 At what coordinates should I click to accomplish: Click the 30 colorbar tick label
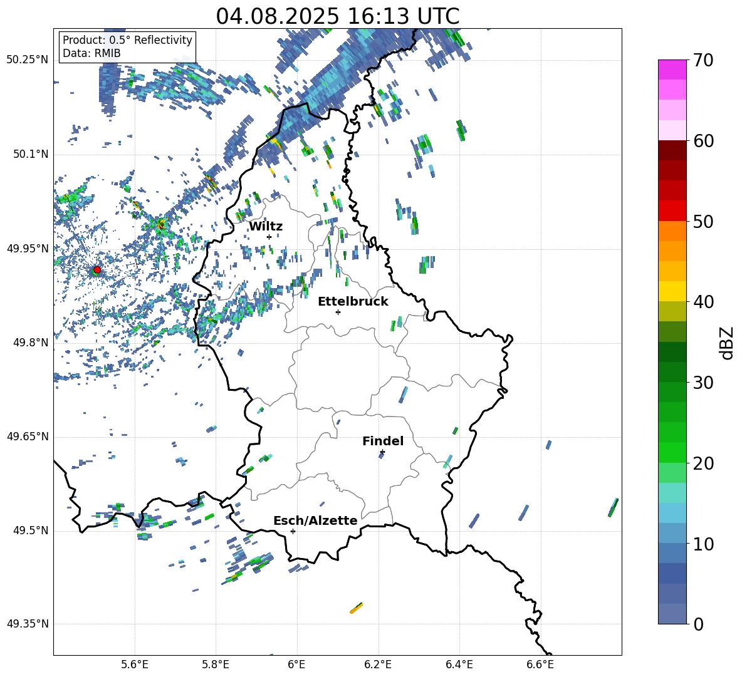pyautogui.click(x=703, y=383)
